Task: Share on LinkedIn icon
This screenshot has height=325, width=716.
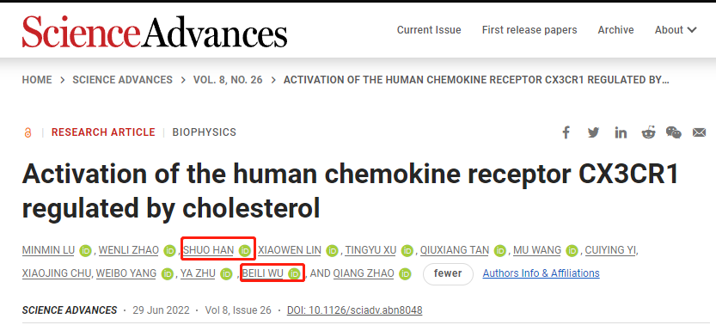Action: tap(621, 132)
